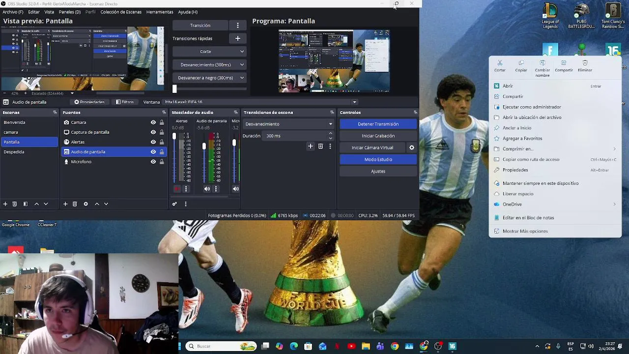Hide the Alertas source
The width and height of the screenshot is (629, 354).
(153, 142)
